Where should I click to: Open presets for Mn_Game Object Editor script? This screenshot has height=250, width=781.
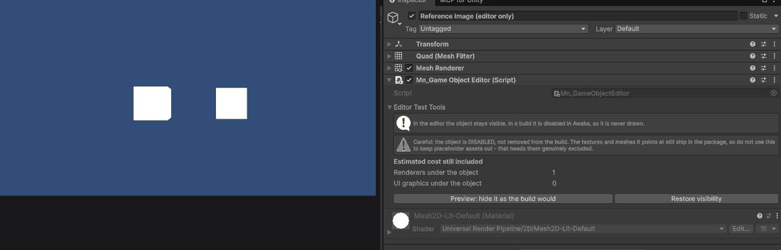coord(763,80)
